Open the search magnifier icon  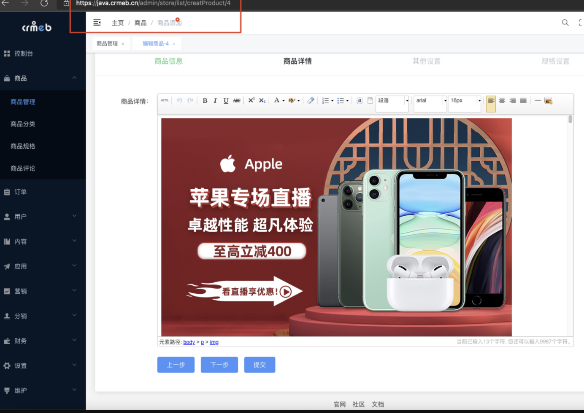pyautogui.click(x=565, y=23)
